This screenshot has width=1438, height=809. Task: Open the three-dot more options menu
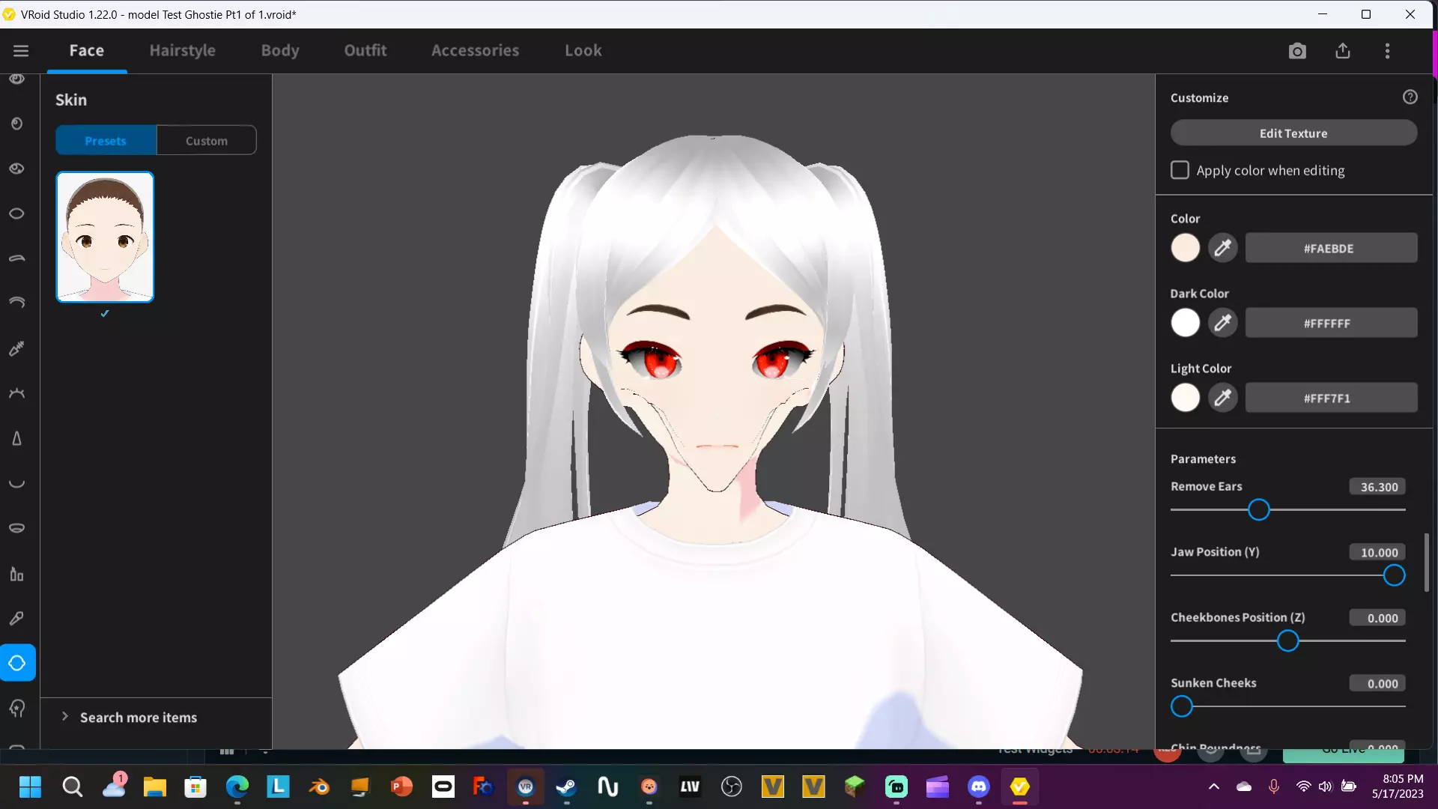point(1387,50)
